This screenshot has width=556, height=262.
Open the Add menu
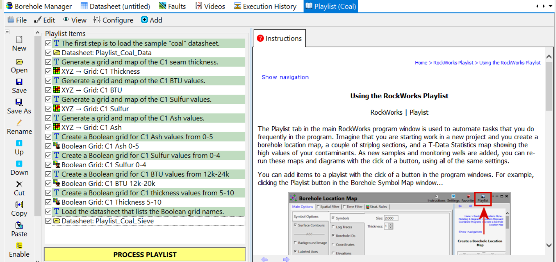click(x=152, y=20)
